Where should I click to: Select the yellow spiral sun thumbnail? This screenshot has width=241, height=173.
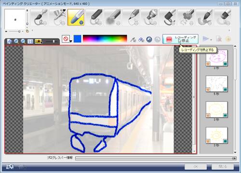217,135
